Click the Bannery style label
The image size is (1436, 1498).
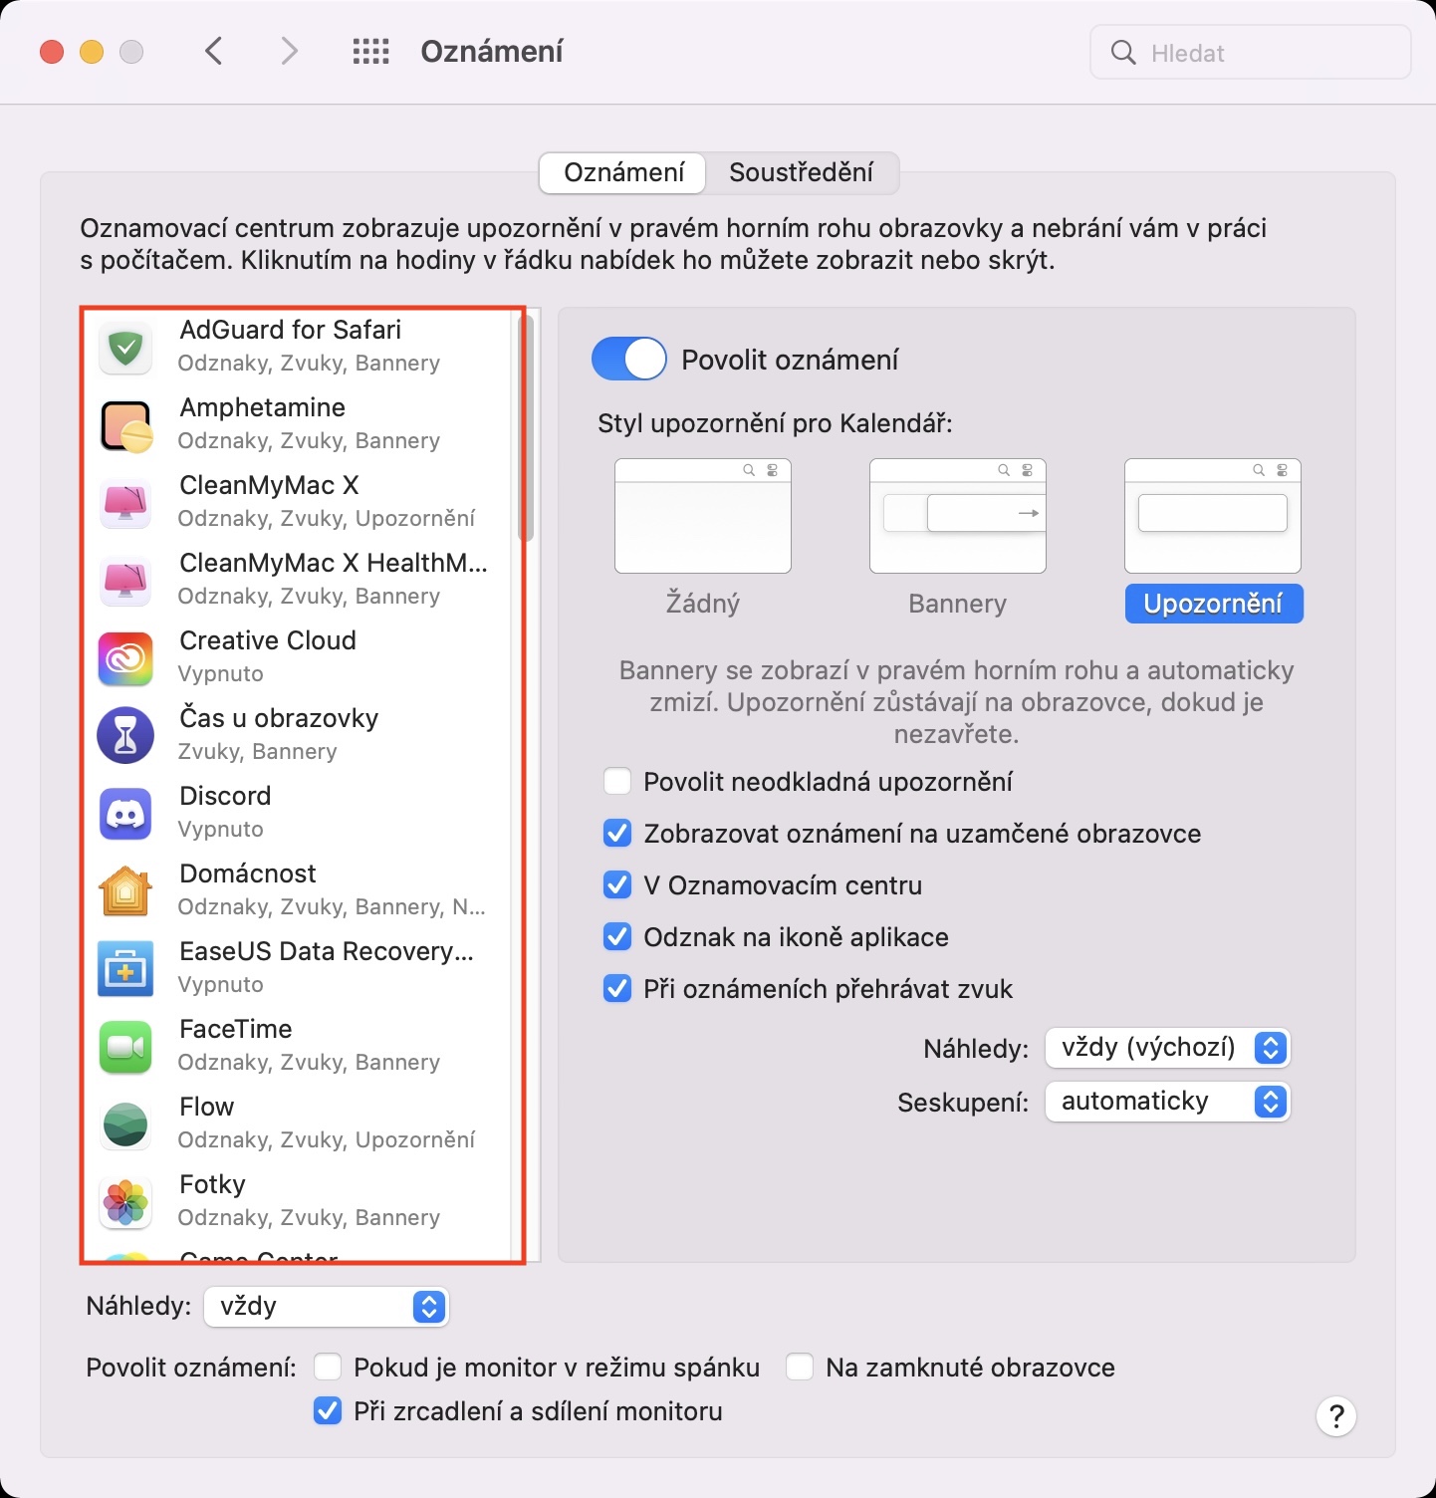(x=958, y=604)
